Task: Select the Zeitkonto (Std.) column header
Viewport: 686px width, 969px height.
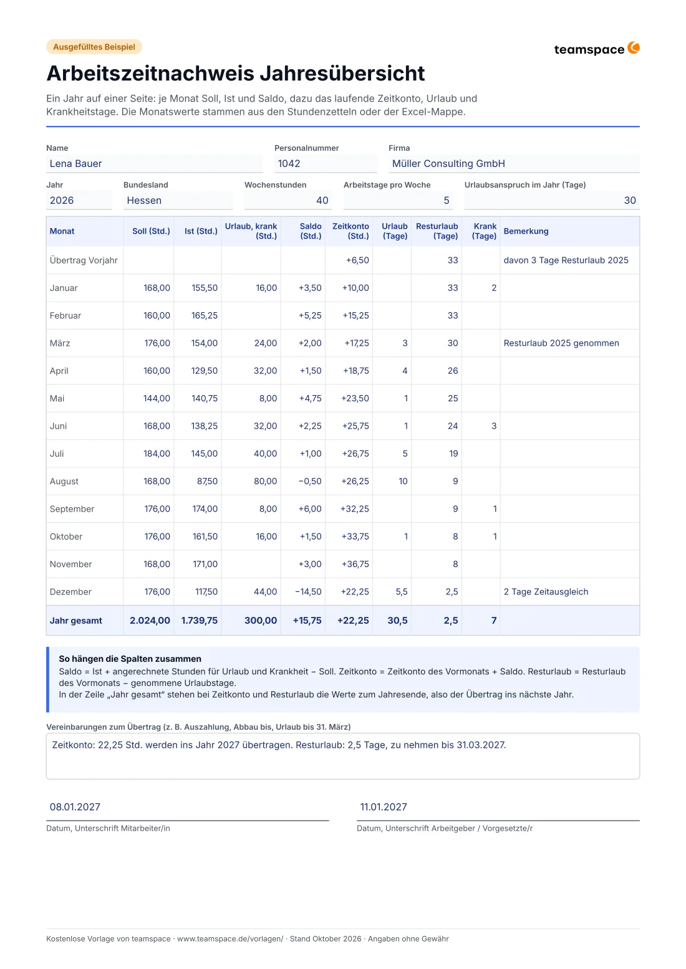Action: pyautogui.click(x=350, y=231)
